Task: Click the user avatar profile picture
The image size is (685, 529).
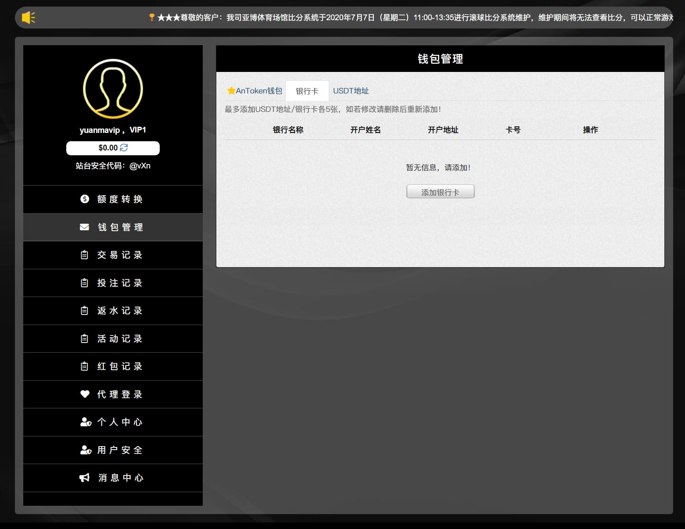Action: [x=113, y=89]
